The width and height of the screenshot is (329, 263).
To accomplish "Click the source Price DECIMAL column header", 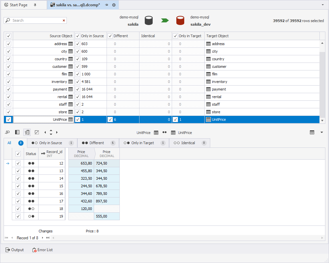I will pyautogui.click(x=81, y=154).
